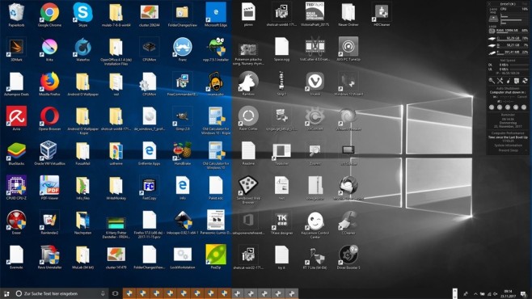Click the magnifier tool in sidebar gadget

492,81
